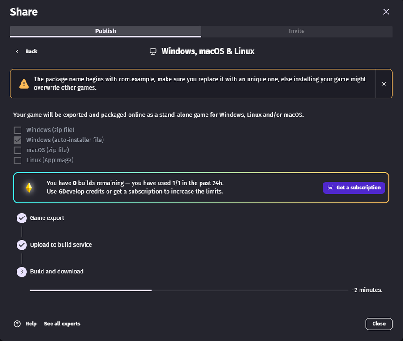Switch to the Publish tab
The width and height of the screenshot is (403, 341).
pos(106,31)
